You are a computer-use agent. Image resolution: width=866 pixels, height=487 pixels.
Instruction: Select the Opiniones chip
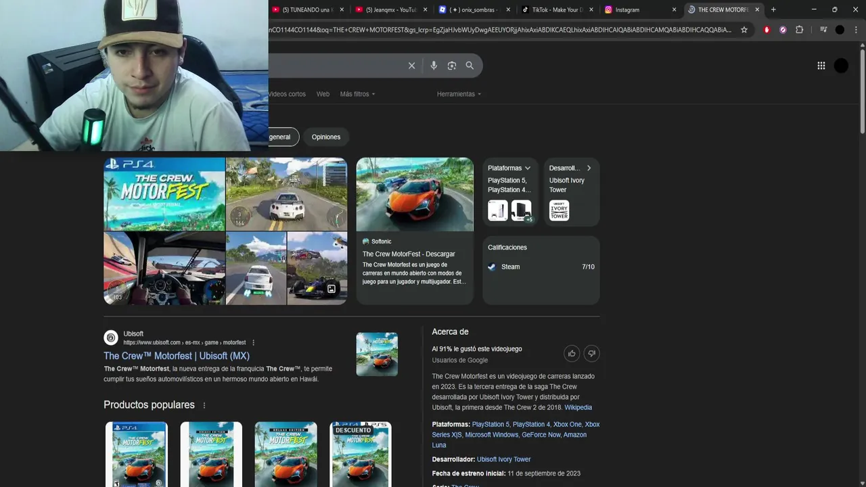326,137
